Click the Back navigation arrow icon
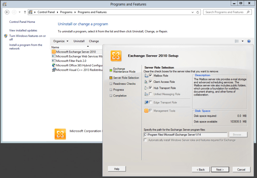Image resolution: width=257 pixels, height=178 pixels. pos(7,12)
